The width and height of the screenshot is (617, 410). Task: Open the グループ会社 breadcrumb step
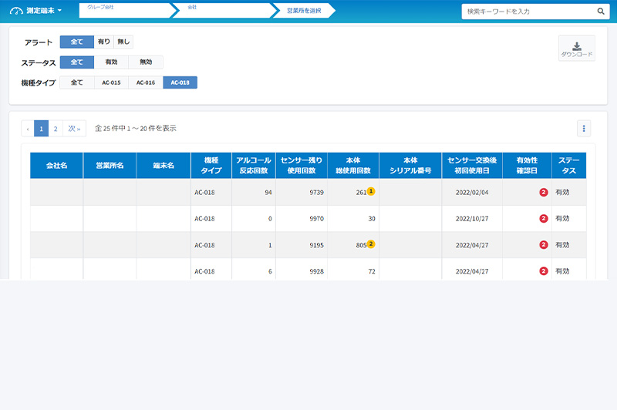pos(123,11)
